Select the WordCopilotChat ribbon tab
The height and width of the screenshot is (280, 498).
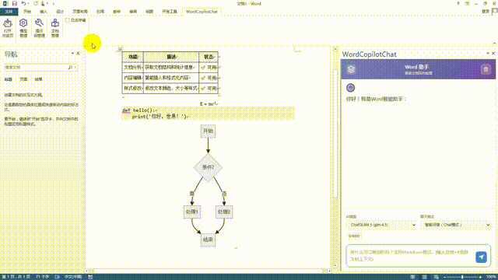pos(202,12)
